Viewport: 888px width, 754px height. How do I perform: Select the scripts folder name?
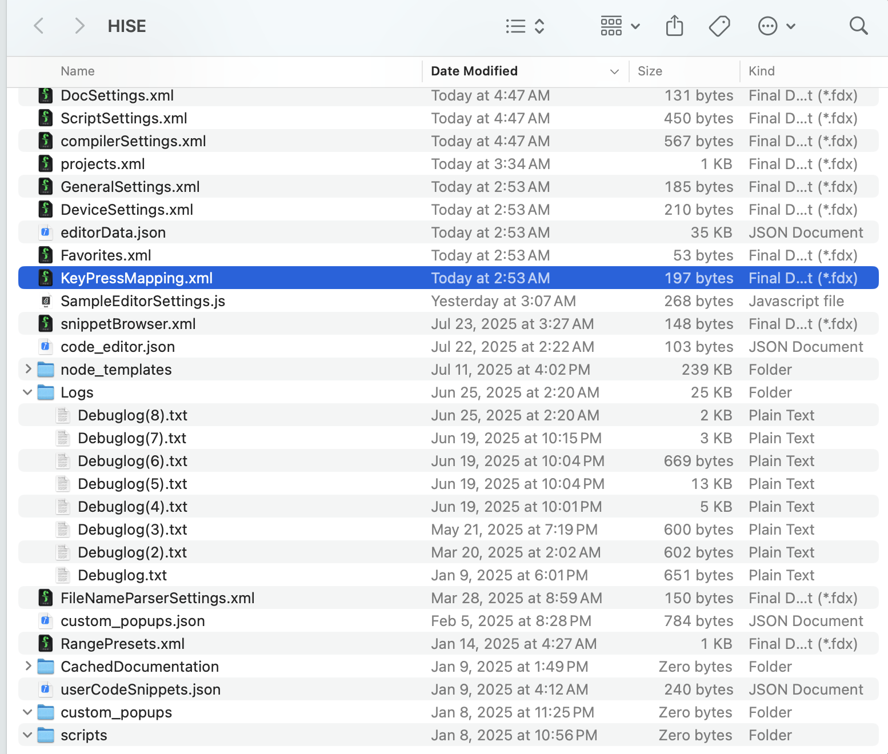pyautogui.click(x=84, y=735)
